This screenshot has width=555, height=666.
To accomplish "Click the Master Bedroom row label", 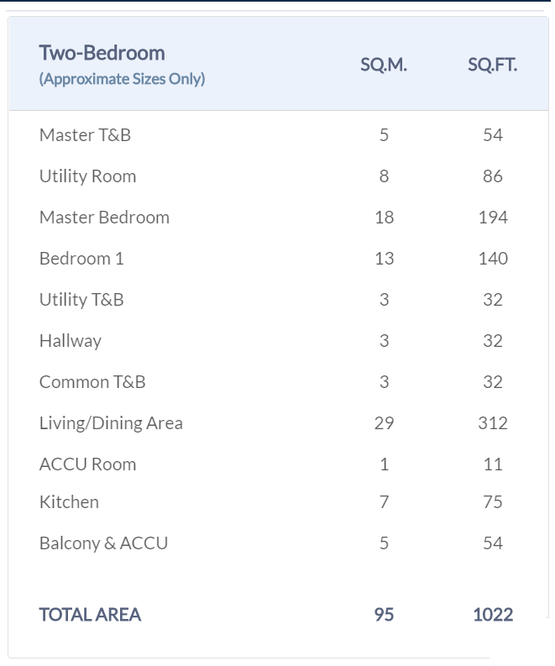I will (x=104, y=217).
